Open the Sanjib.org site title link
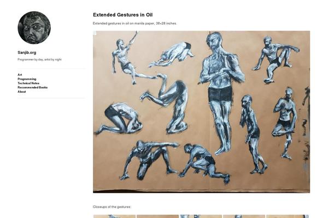 (x=27, y=52)
